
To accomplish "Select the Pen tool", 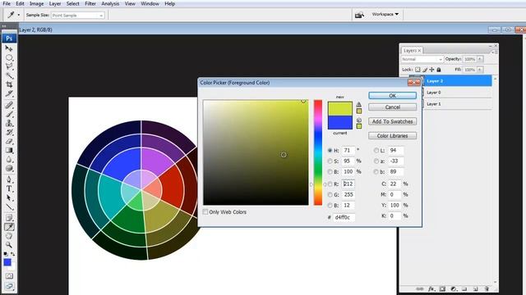I will coord(9,179).
